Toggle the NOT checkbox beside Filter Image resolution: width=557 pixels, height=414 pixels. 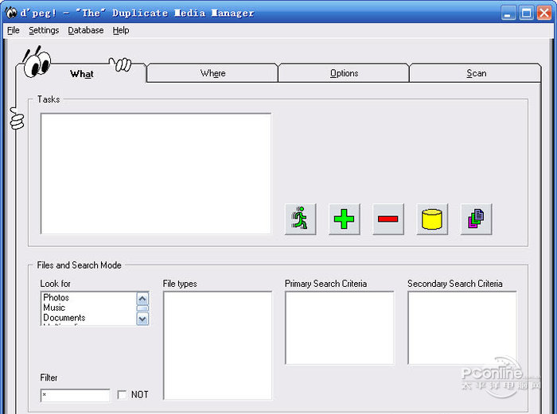coord(122,394)
